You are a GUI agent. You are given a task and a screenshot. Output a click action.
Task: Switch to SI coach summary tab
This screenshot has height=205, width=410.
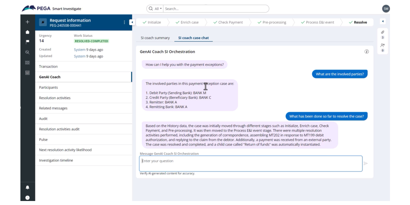click(x=155, y=38)
